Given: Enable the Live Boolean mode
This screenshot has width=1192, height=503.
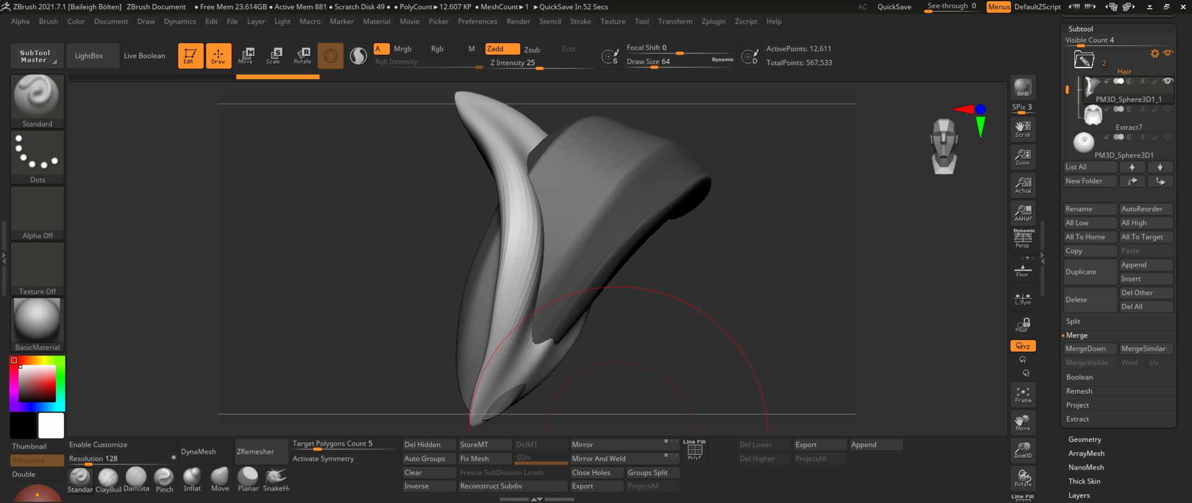Looking at the screenshot, I should pos(146,55).
